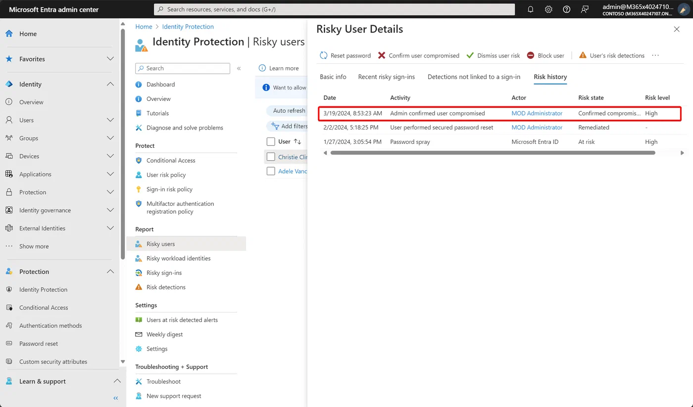
Task: Select the Risk history tab
Action: click(550, 77)
